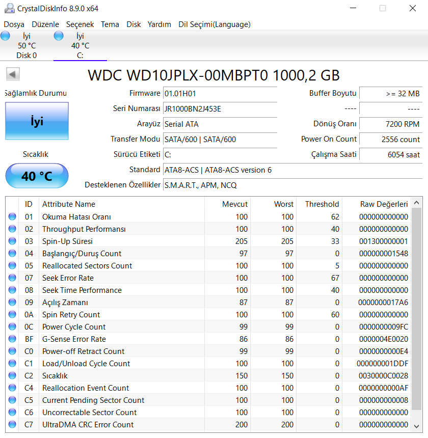This screenshot has height=438, width=428.
Task: Click raw value 0030000C0028 for Sıcaklık
Action: (x=383, y=376)
